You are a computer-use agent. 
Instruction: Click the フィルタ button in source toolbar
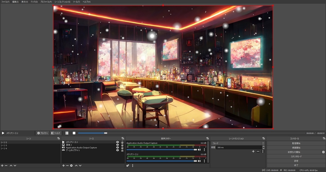55,133
